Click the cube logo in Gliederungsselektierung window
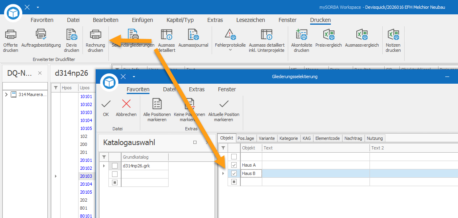This screenshot has height=218, width=458. pyautogui.click(x=109, y=82)
